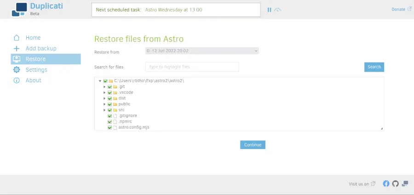Click the public folder name
This screenshot has height=195, width=414.
124,104
